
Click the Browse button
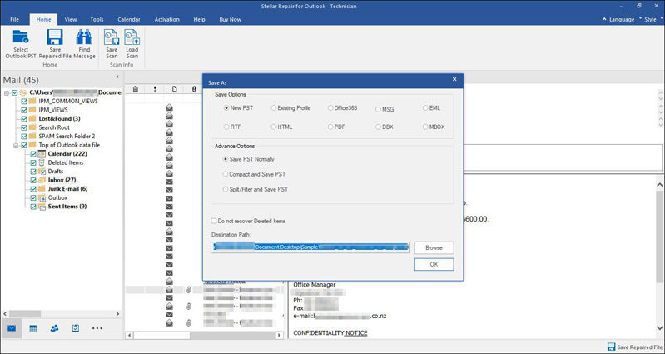click(434, 247)
